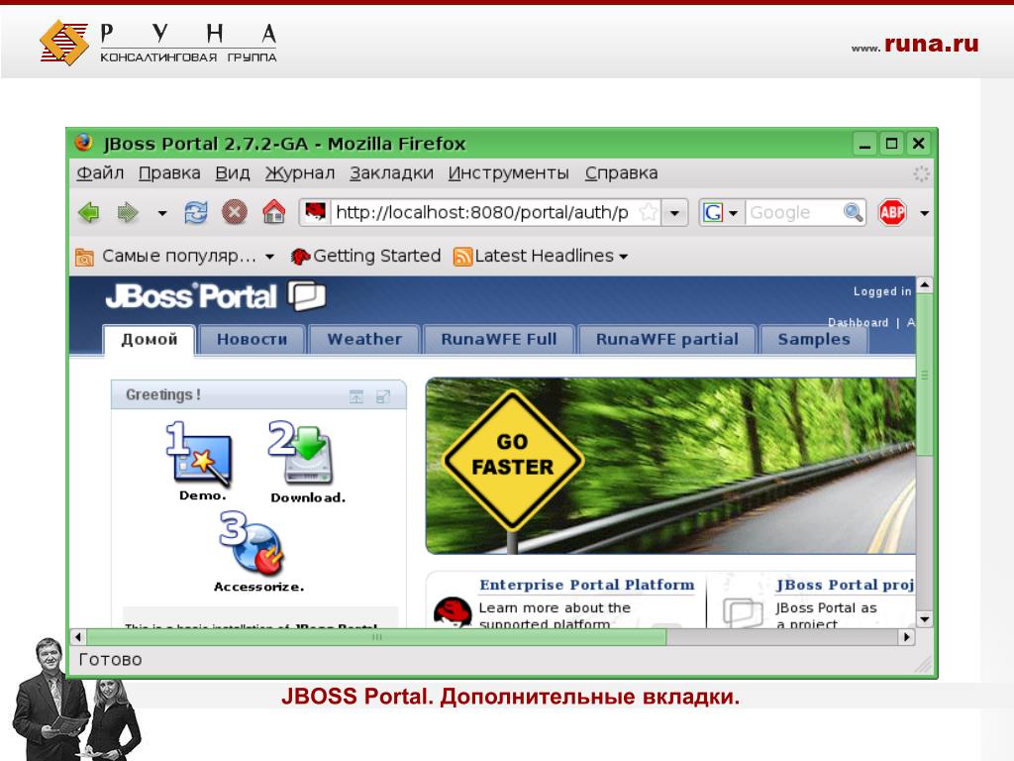
Task: Switch to the Новости tab
Action: point(252,339)
